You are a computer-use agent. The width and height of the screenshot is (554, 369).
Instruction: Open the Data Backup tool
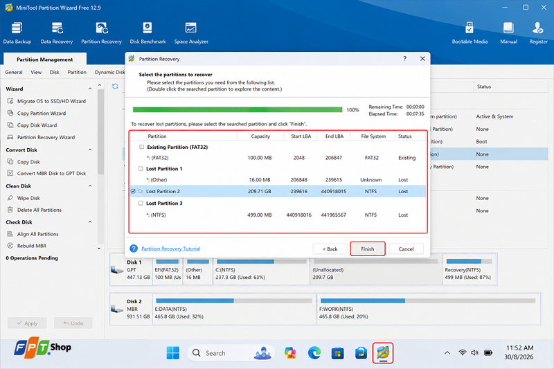pos(17,33)
